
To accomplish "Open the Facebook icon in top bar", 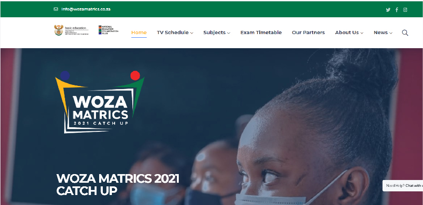I will 397,10.
